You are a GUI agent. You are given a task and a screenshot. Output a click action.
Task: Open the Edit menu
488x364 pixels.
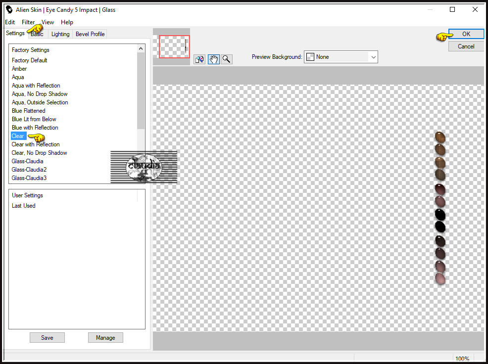click(x=10, y=22)
